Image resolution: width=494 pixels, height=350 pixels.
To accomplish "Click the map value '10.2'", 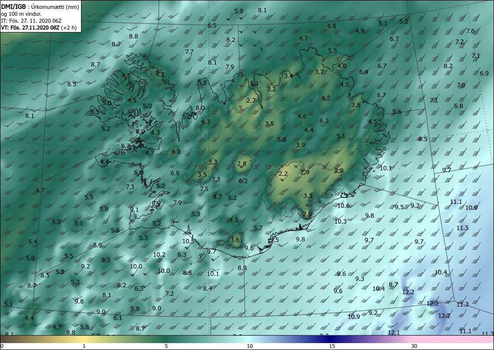I will pyautogui.click(x=159, y=254).
